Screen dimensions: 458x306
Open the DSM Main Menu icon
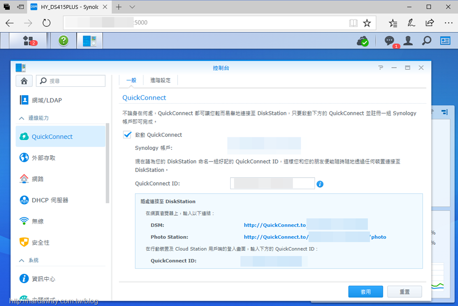pos(28,41)
